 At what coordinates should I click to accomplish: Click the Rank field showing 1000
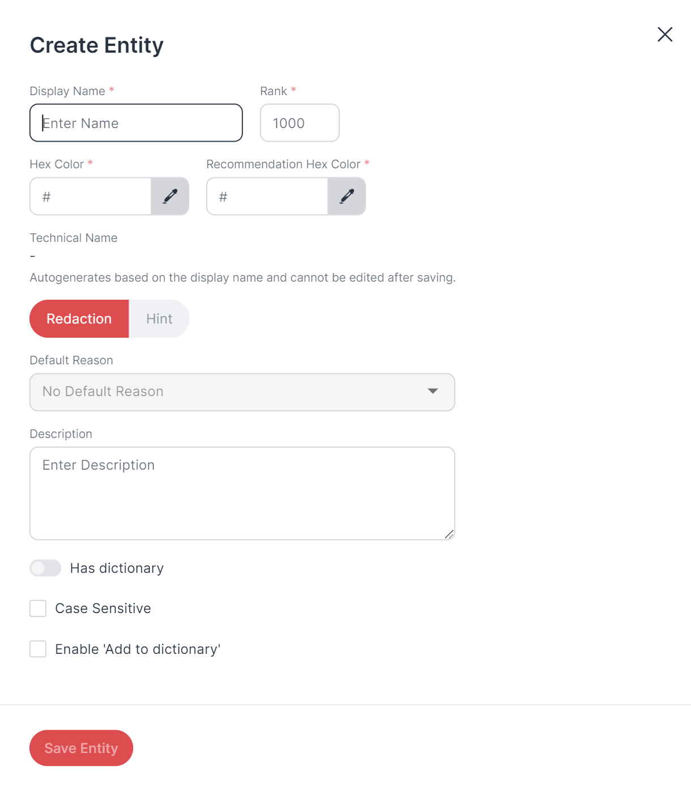[x=300, y=123]
